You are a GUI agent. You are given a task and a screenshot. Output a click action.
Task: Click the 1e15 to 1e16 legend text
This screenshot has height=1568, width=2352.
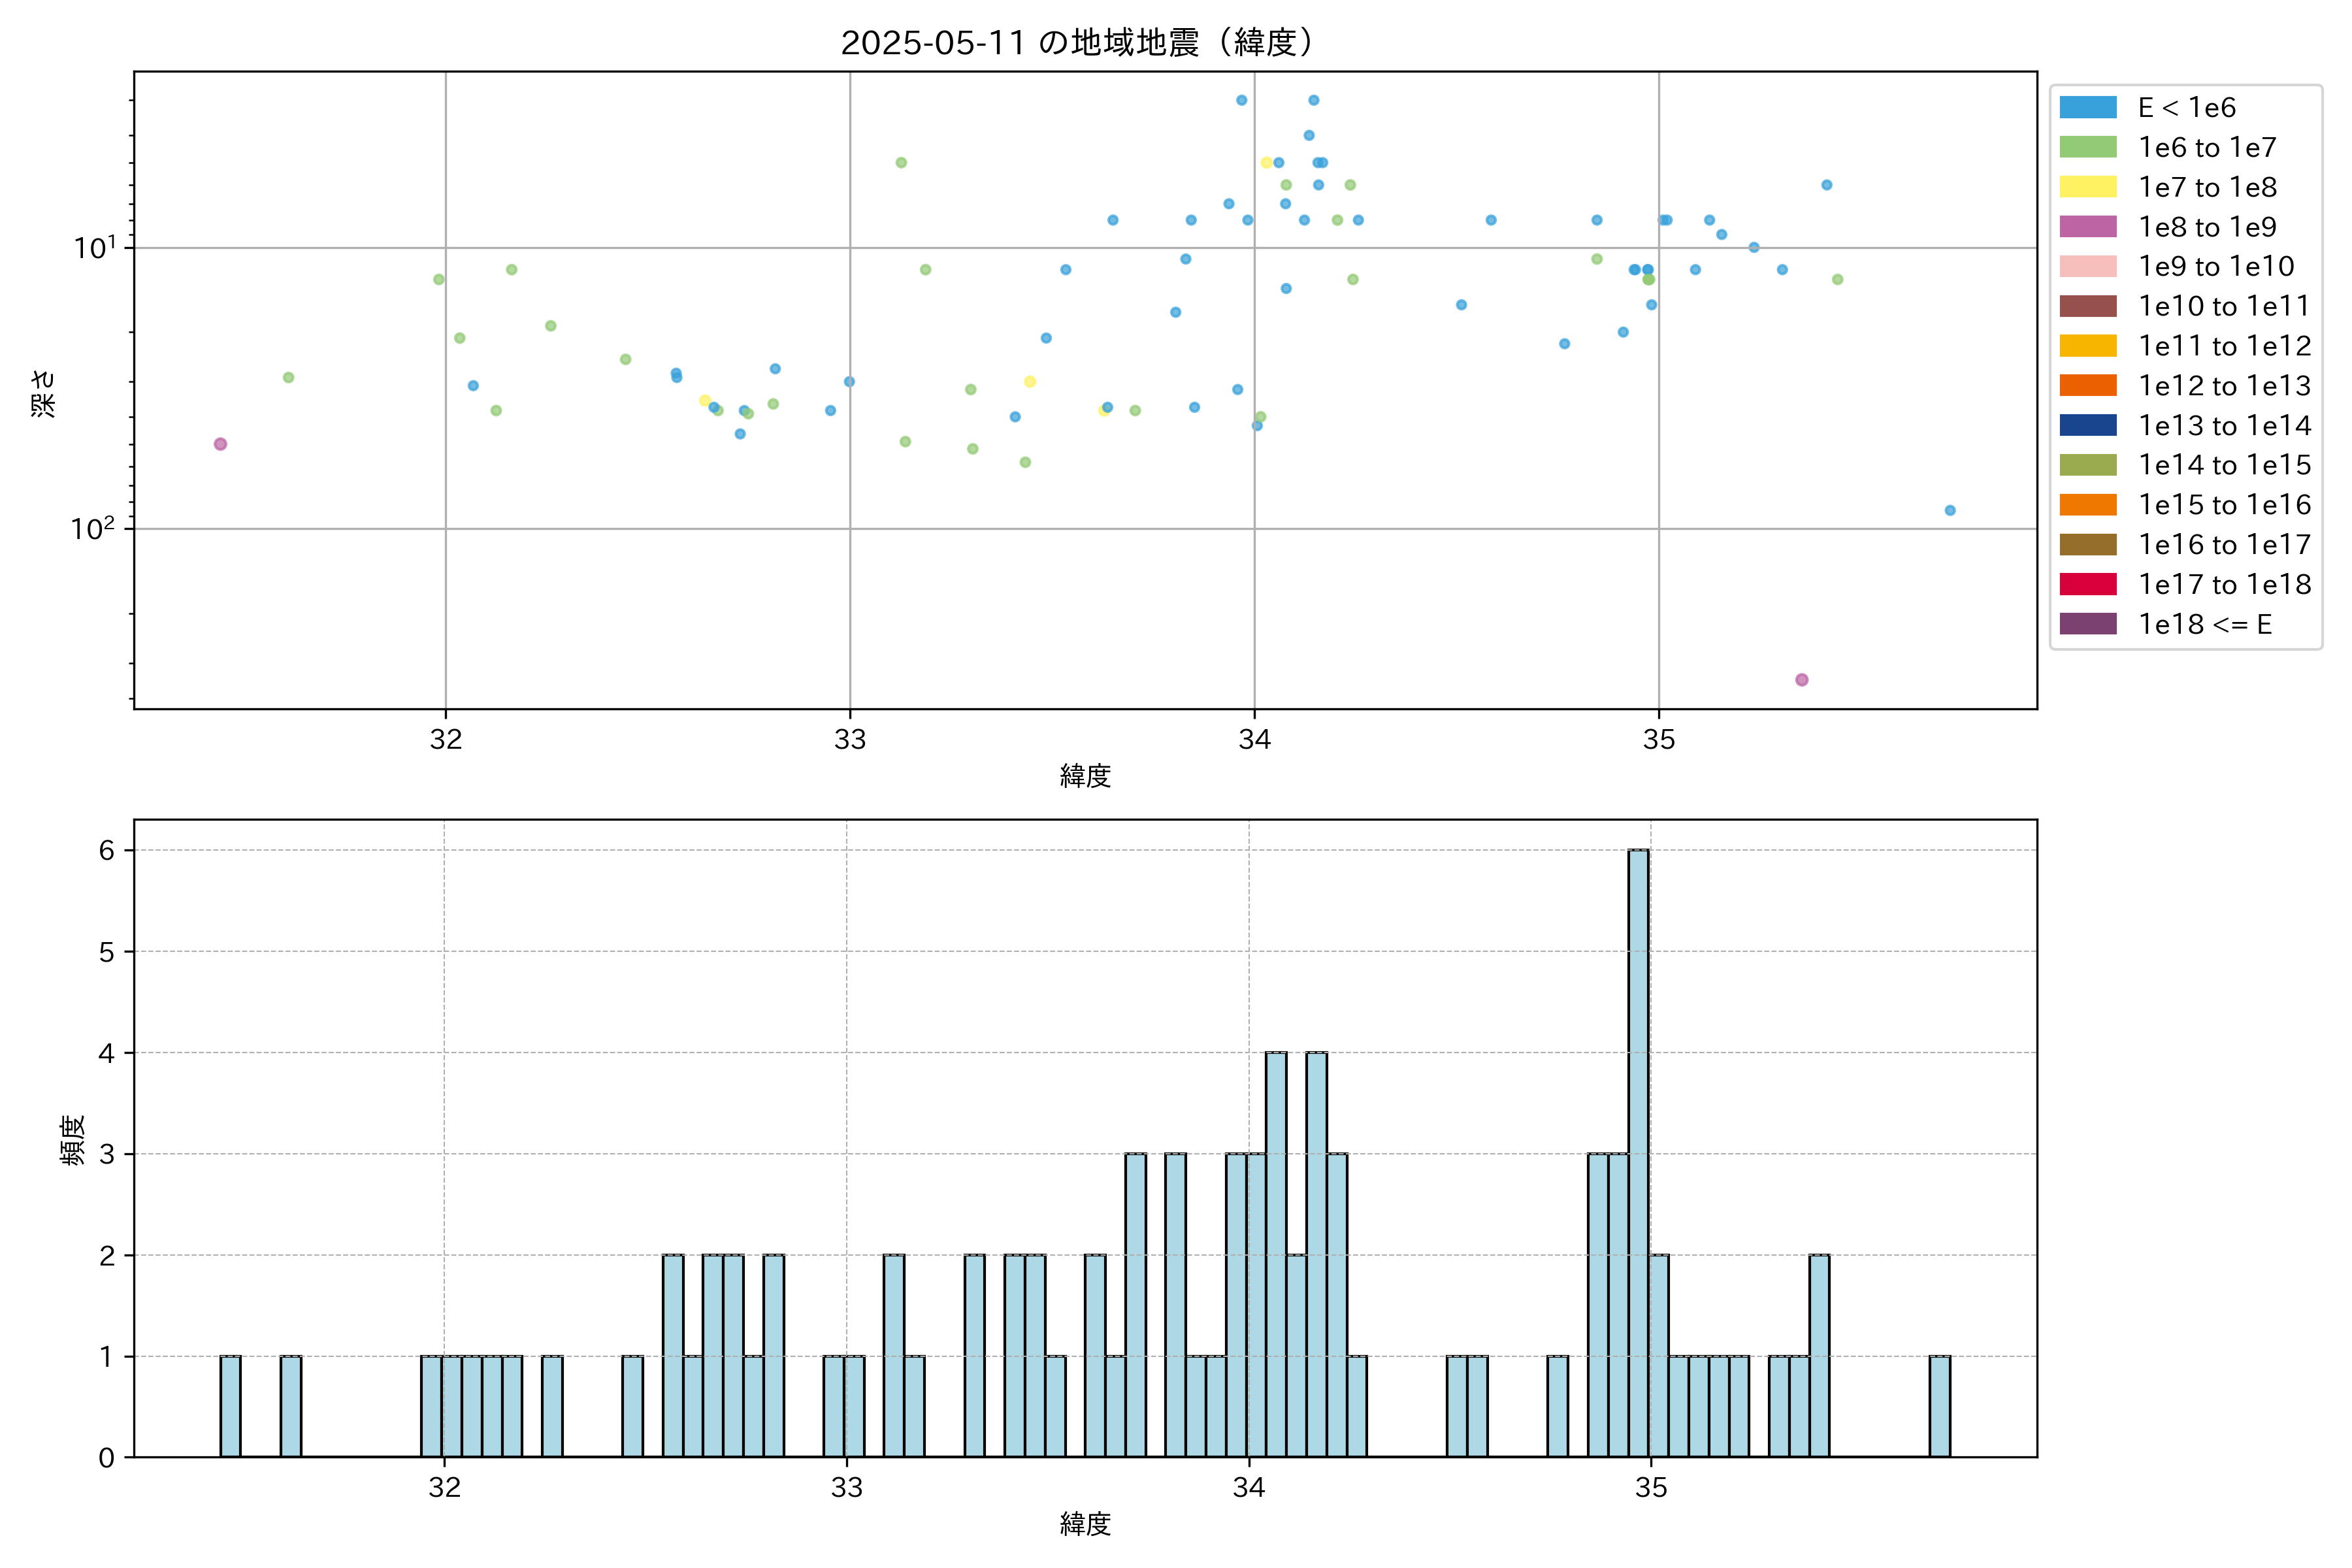[x=2224, y=505]
